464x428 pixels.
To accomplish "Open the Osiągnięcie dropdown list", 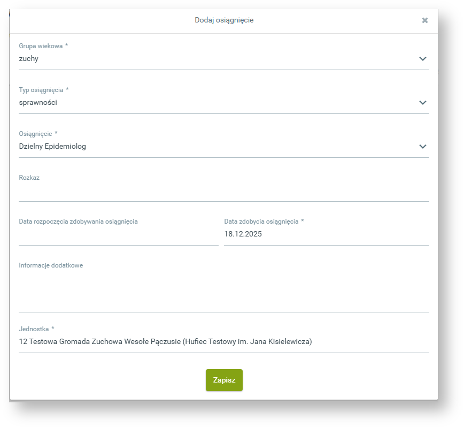I will [x=224, y=146].
